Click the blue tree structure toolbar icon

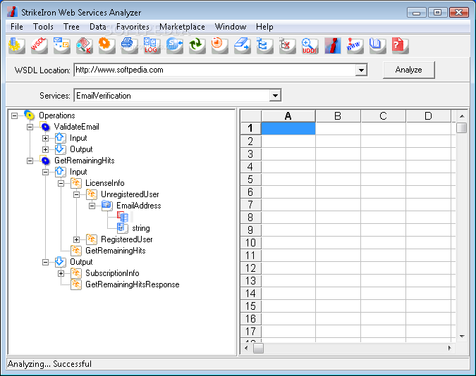pos(264,46)
